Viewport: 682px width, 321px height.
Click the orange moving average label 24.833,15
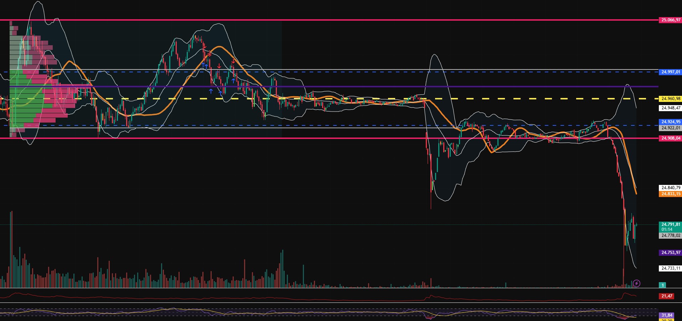tap(671, 194)
